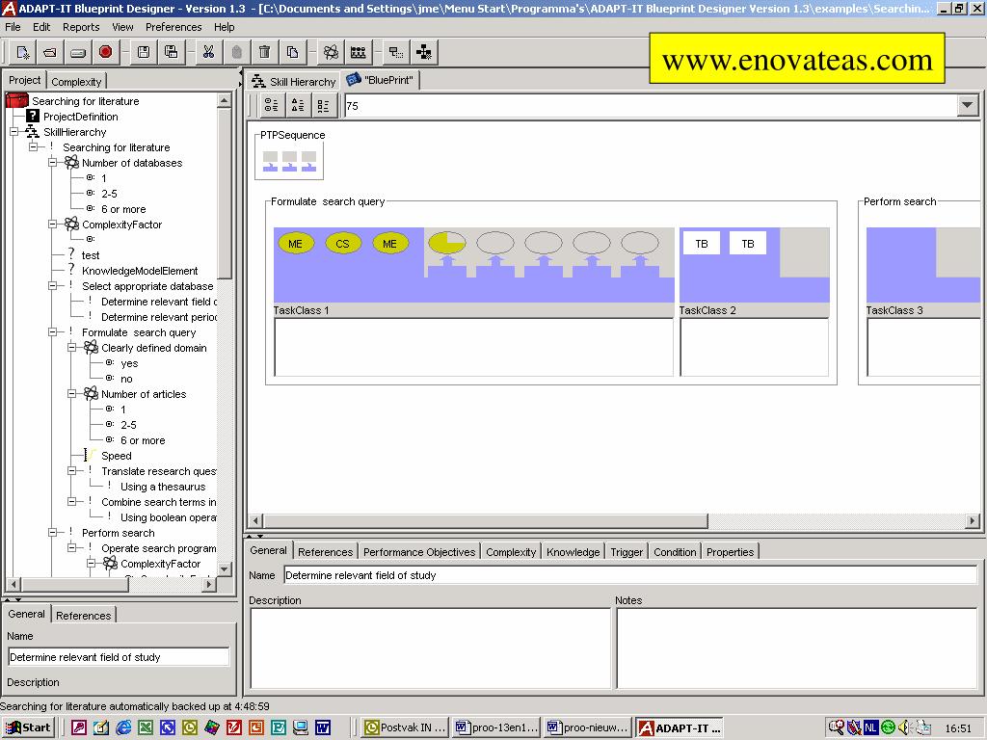Click the black hierarchy tree toolbar icon
The image size is (987, 740).
pos(424,52)
